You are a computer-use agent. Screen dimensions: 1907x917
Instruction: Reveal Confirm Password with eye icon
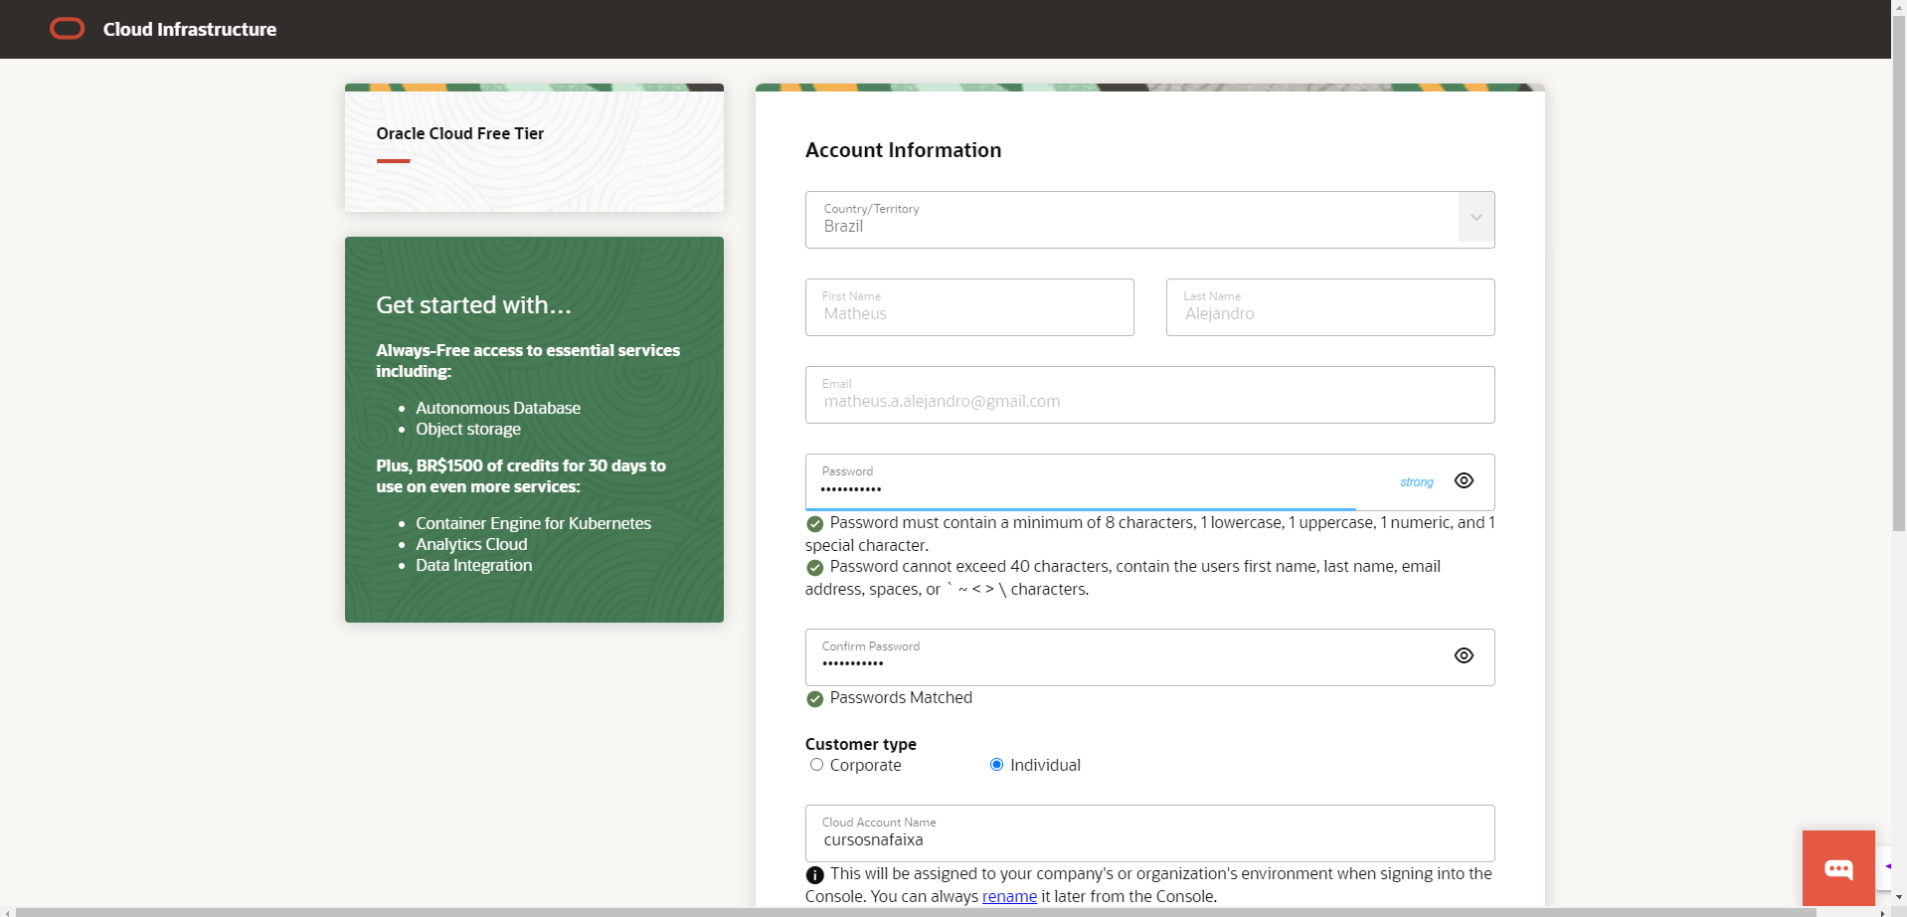point(1463,656)
